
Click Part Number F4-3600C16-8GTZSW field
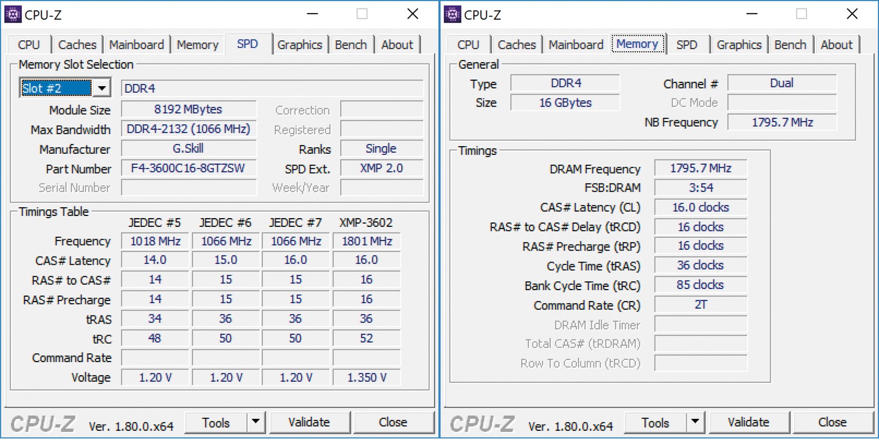point(188,168)
